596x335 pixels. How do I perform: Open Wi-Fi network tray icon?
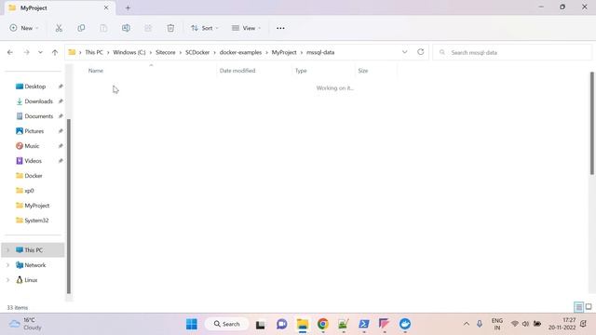pos(515,324)
